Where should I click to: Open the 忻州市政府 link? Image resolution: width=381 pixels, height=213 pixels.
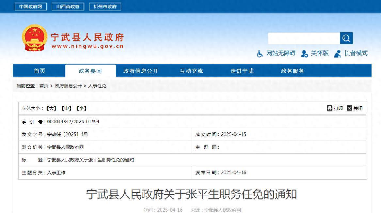(105, 7)
